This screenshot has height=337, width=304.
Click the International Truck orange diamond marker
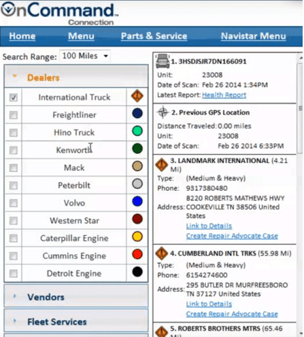point(137,96)
